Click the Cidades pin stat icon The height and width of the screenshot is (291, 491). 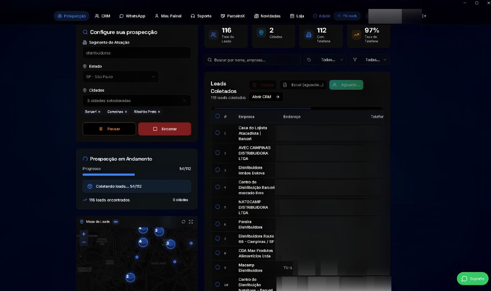coord(261,33)
